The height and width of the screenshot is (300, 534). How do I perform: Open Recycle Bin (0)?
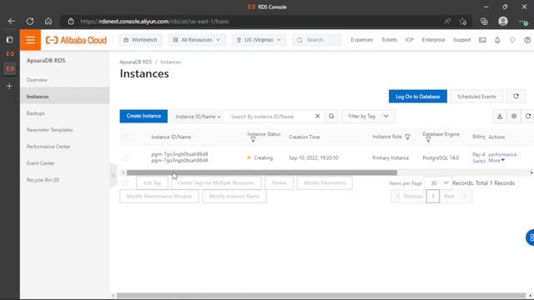(x=43, y=180)
